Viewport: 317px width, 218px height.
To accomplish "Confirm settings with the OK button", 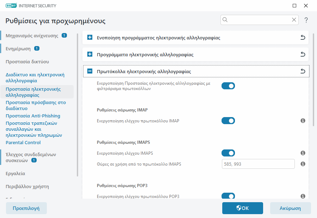I will click(x=242, y=208).
